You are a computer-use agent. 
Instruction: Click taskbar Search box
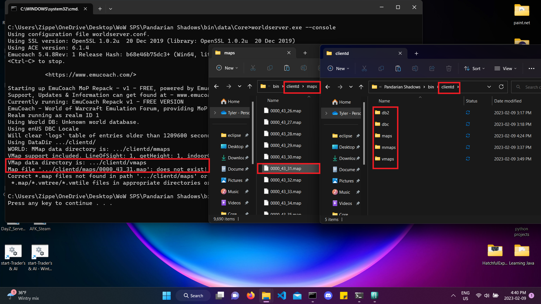point(193,296)
